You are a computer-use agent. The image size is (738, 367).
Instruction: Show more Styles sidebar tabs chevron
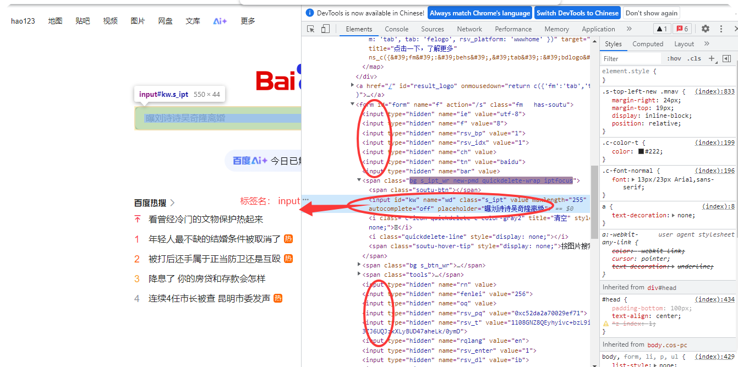707,44
